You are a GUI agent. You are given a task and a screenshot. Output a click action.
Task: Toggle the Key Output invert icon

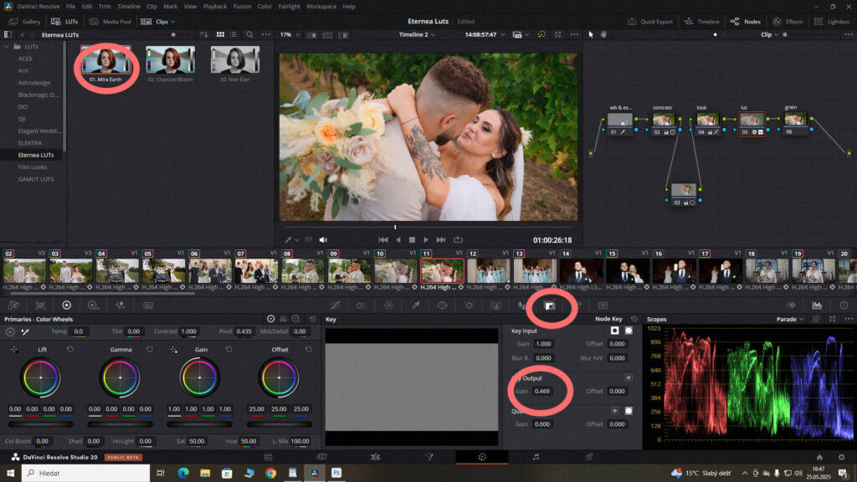coord(629,377)
